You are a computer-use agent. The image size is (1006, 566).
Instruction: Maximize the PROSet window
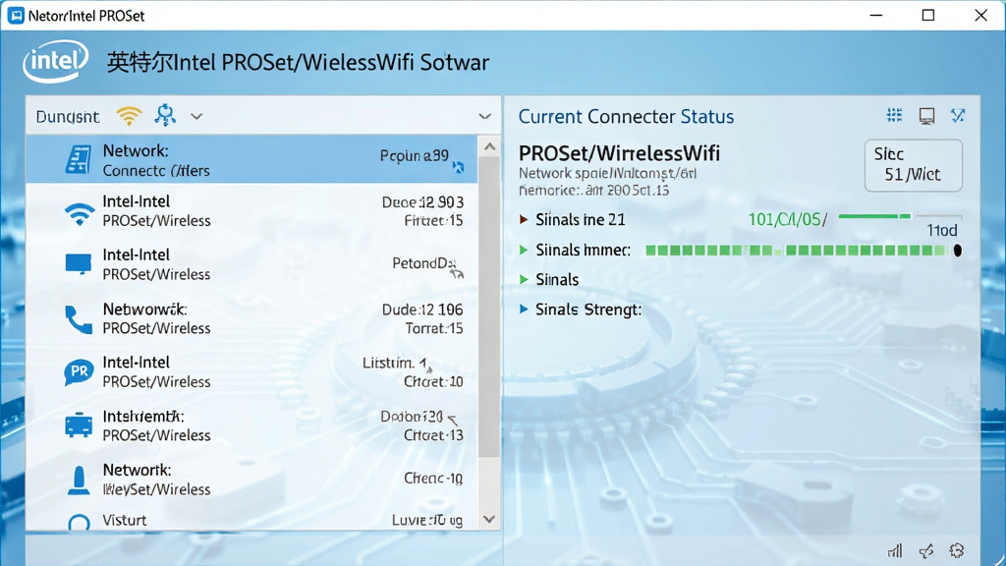tap(928, 16)
